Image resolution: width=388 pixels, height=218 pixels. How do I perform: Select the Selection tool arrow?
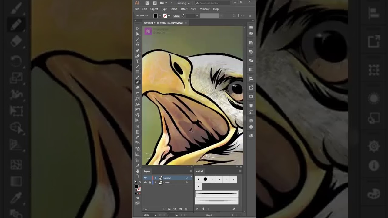click(x=138, y=28)
